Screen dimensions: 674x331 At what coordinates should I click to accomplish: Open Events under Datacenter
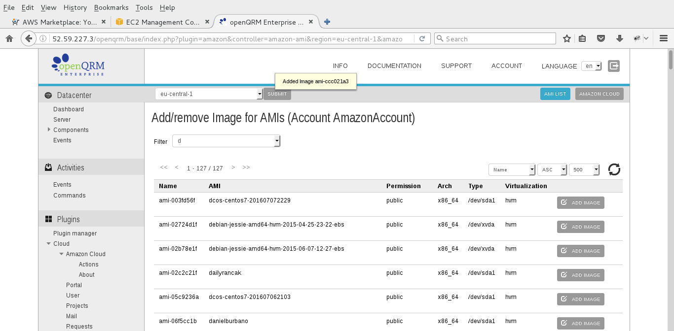[62, 140]
